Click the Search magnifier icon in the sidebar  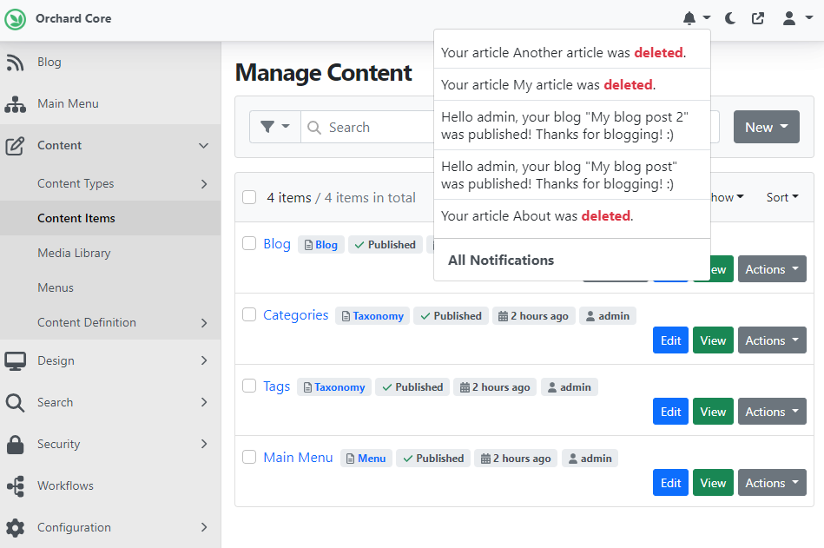[x=15, y=402]
